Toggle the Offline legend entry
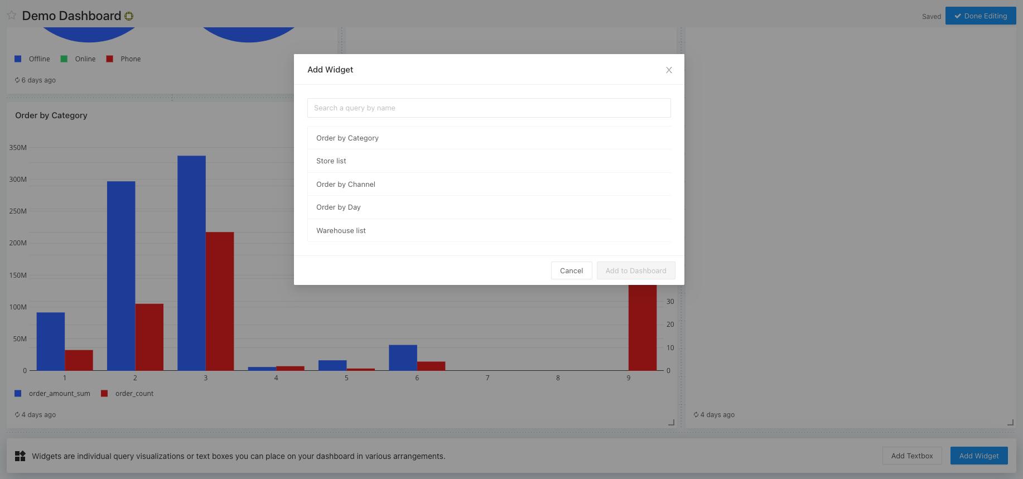 click(33, 59)
